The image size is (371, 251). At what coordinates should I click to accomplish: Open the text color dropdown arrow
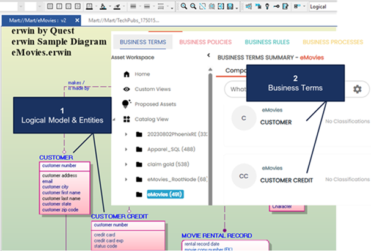[97, 6]
